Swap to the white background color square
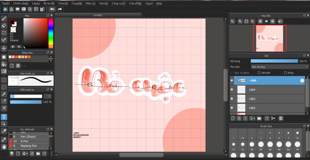The height and width of the screenshot is (160, 310). 15,24
